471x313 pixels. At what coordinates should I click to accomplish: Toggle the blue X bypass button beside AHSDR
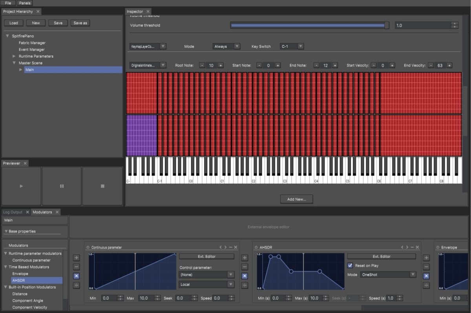(x=244, y=276)
